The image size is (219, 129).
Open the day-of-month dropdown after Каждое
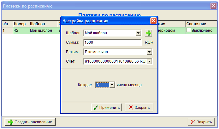tap(112, 85)
